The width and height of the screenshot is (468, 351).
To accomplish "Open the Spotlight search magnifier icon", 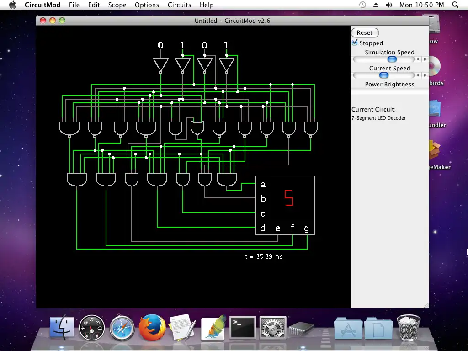I will [x=455, y=5].
